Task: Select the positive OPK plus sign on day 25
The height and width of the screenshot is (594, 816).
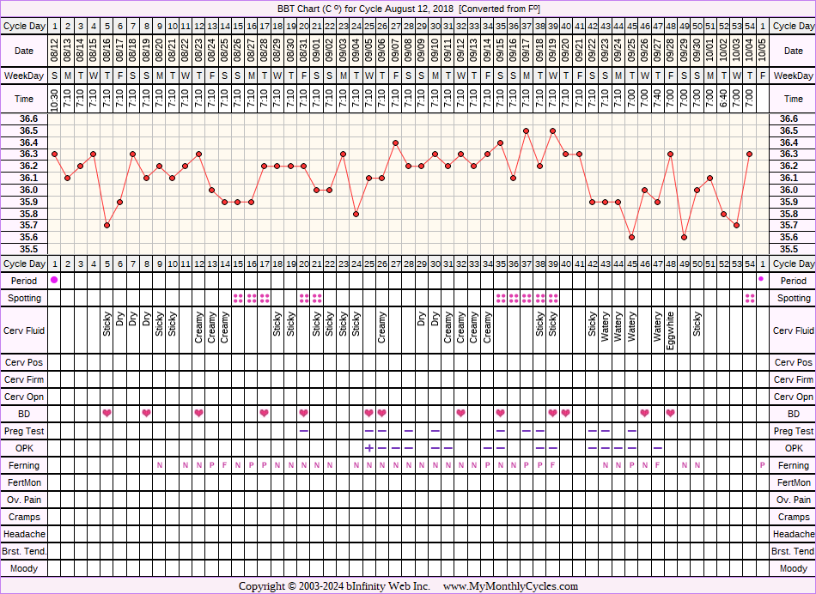Action: [x=368, y=448]
